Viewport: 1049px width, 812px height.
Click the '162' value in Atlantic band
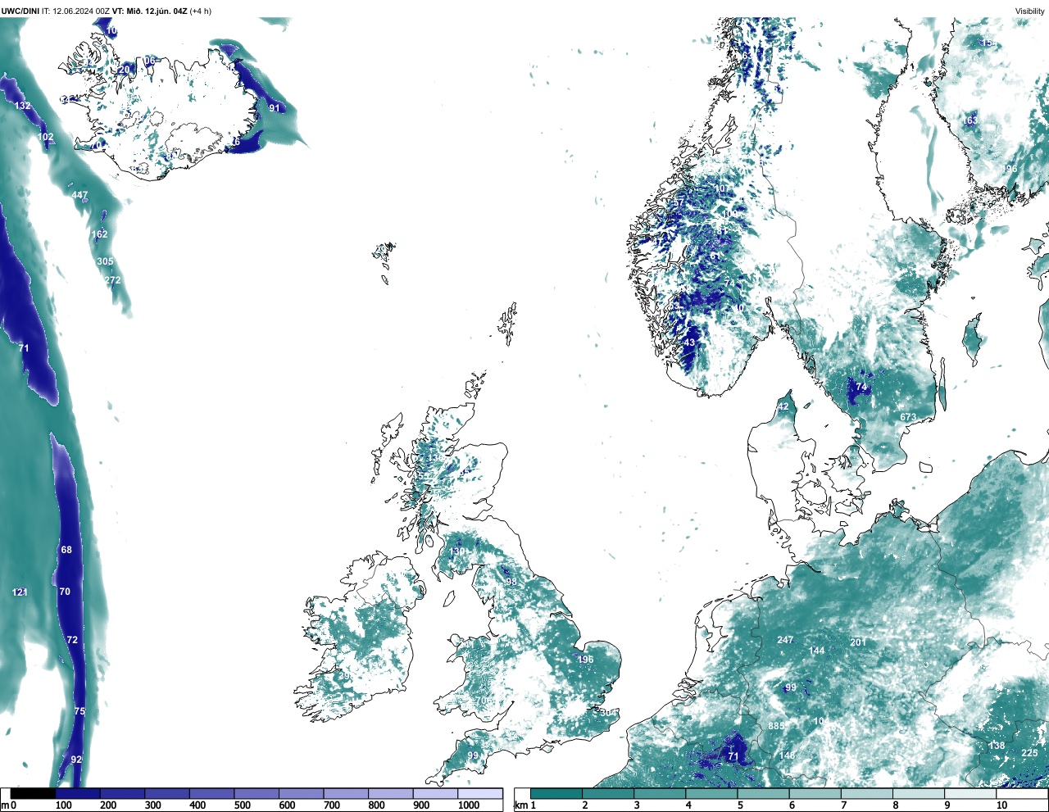99,234
